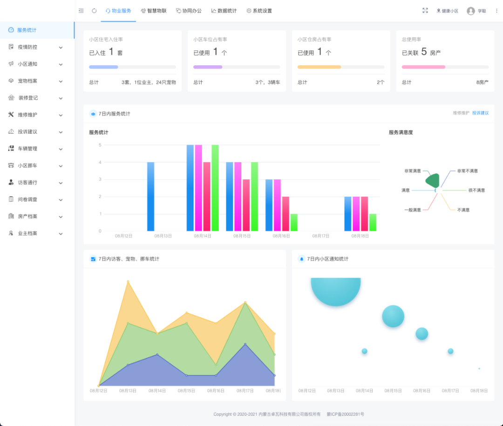The height and width of the screenshot is (426, 503).
Task: Switch the chart to 投诉建议
Action: coord(481,113)
